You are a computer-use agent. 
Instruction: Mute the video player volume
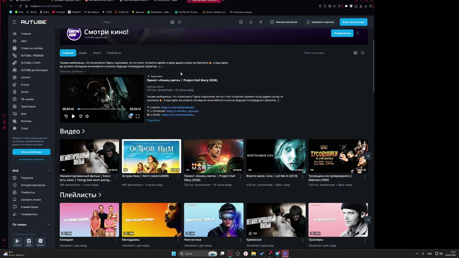coord(87,116)
